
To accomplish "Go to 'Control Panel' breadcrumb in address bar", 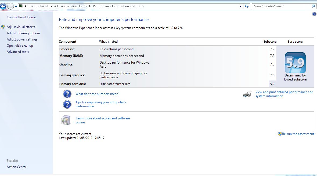I will 38,6.
